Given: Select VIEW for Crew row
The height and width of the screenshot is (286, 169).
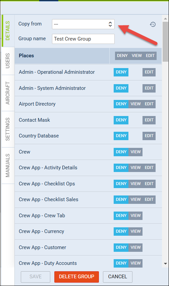Looking at the screenshot, I should pos(135,152).
